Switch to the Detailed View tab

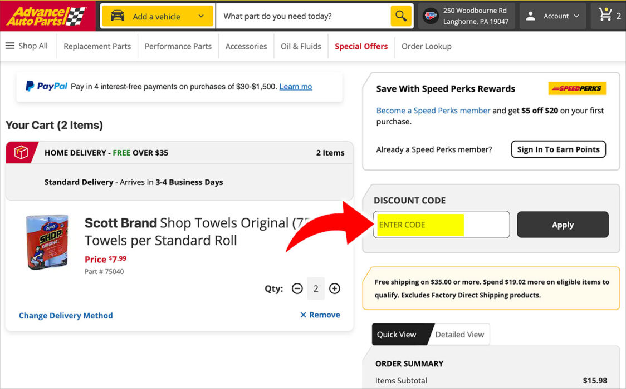pyautogui.click(x=459, y=335)
